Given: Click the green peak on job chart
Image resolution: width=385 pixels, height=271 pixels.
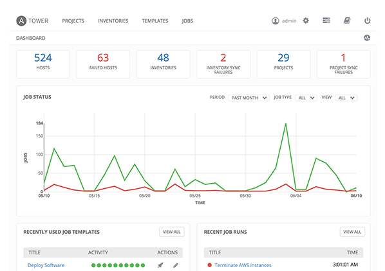Looking at the screenshot, I should coord(286,124).
